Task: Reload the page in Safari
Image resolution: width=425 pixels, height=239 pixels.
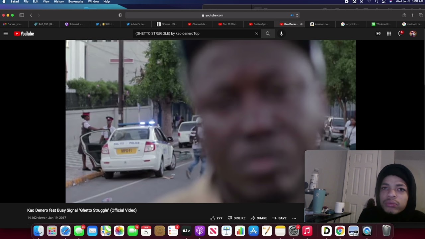Action: (x=297, y=15)
